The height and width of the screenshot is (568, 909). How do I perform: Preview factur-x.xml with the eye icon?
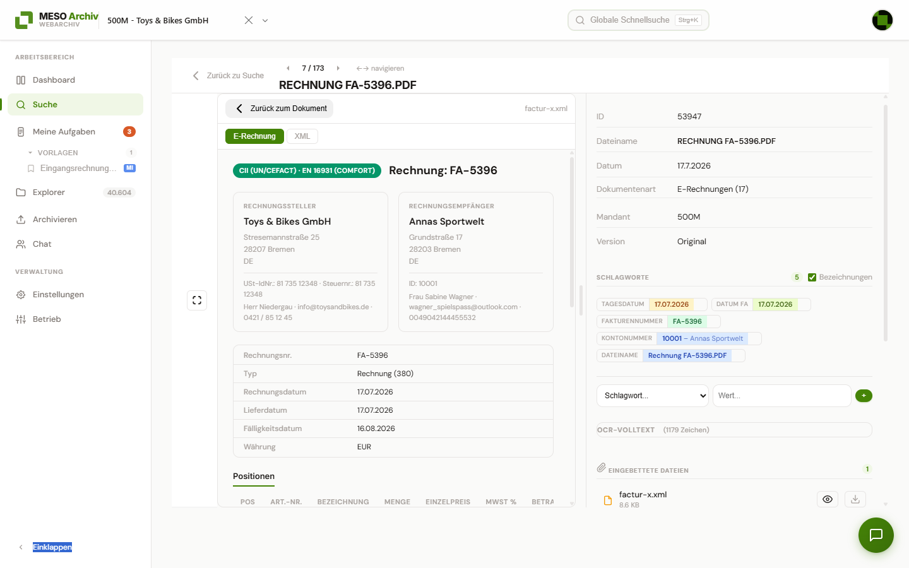click(x=828, y=499)
